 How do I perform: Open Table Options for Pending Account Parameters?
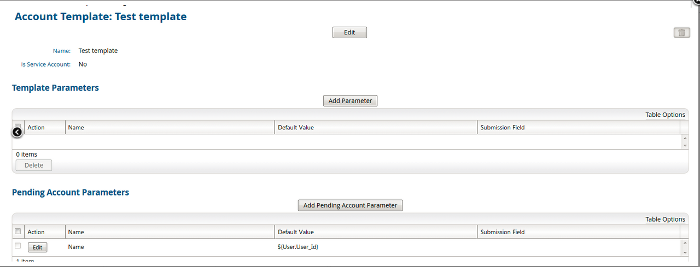click(x=665, y=219)
